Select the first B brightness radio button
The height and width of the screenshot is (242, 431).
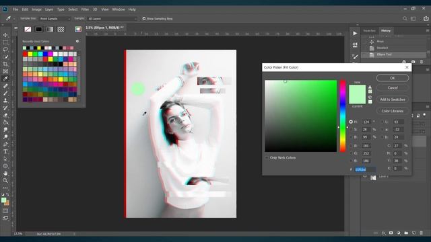coord(351,137)
